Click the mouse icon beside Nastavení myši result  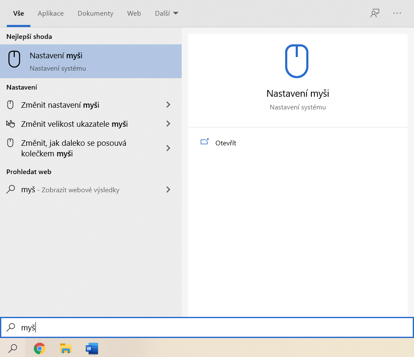[x=14, y=59]
